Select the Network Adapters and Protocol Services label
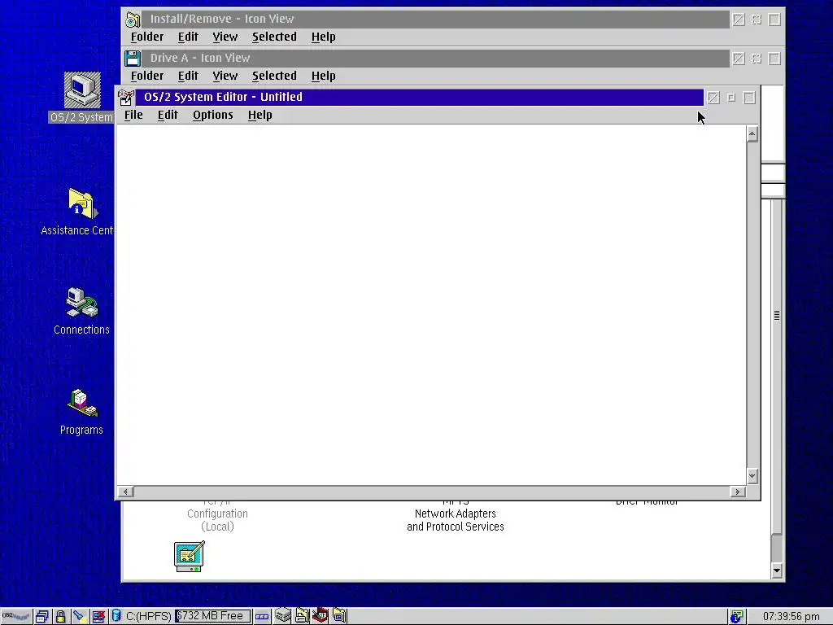This screenshot has width=833, height=625. 456,520
